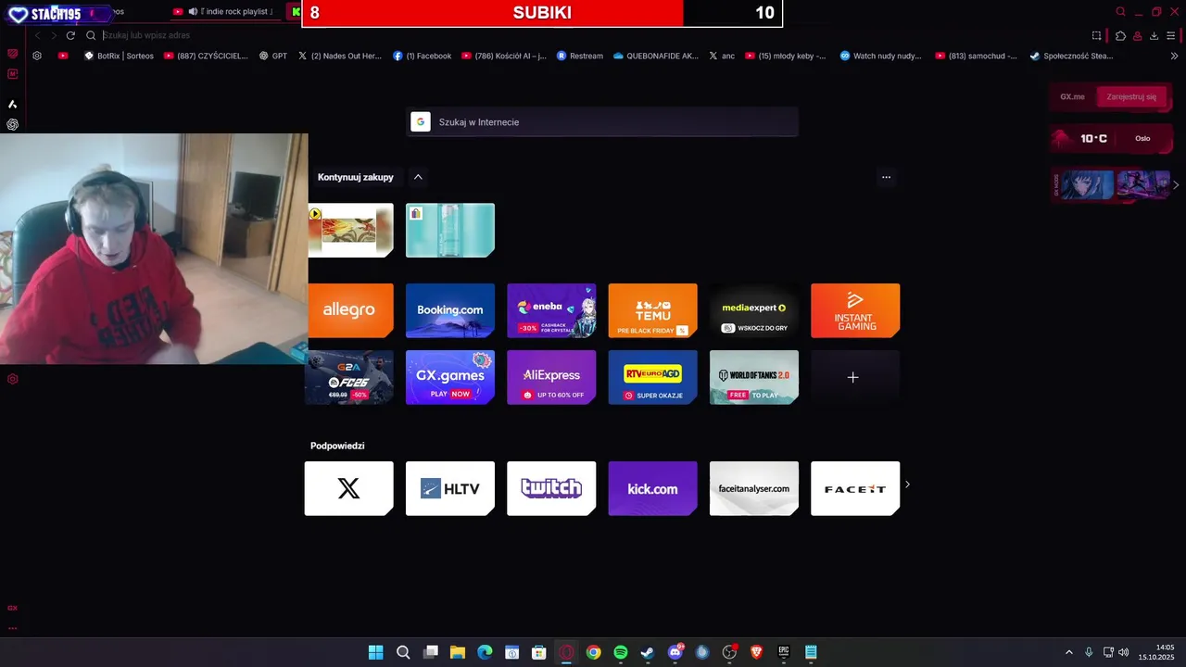Click the Szukaj w Internecie search box
Image resolution: width=1186 pixels, height=667 pixels.
coord(601,122)
